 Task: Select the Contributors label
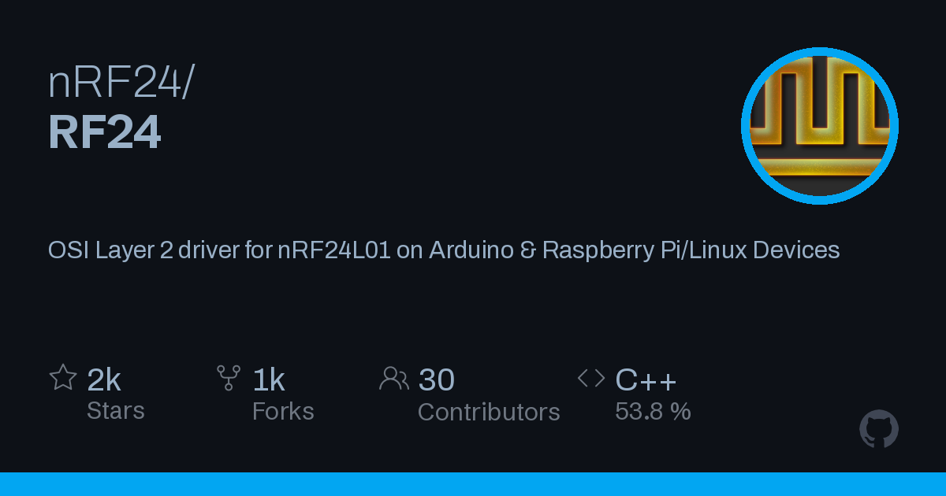(x=489, y=412)
